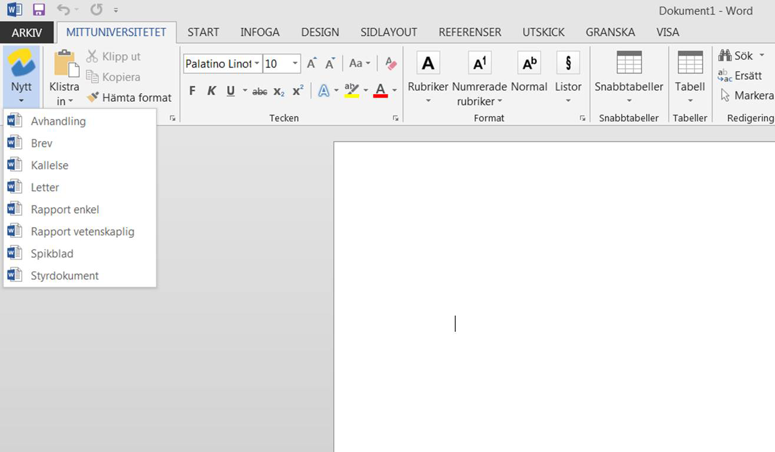775x452 pixels.
Task: Choose the Brev template
Action: click(80, 143)
